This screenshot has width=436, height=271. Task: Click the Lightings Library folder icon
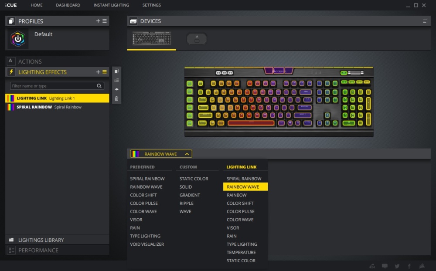11,240
